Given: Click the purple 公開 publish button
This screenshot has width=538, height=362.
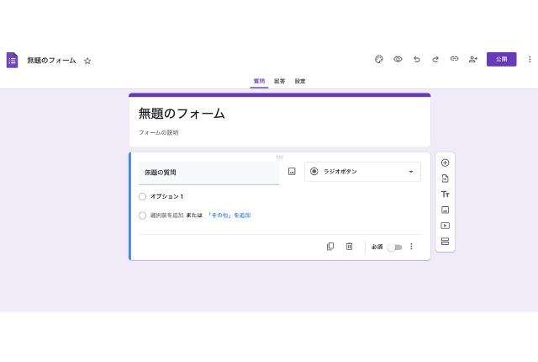Looking at the screenshot, I should [501, 59].
